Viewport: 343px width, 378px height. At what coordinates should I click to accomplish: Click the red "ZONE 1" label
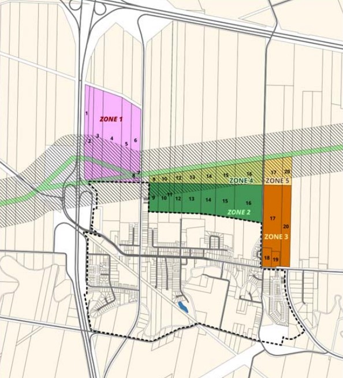111,119
